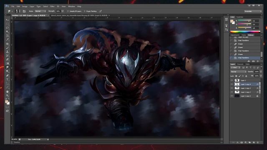Switch to the second document tab
Viewport: 267px width, 150px height.
[x=79, y=15]
